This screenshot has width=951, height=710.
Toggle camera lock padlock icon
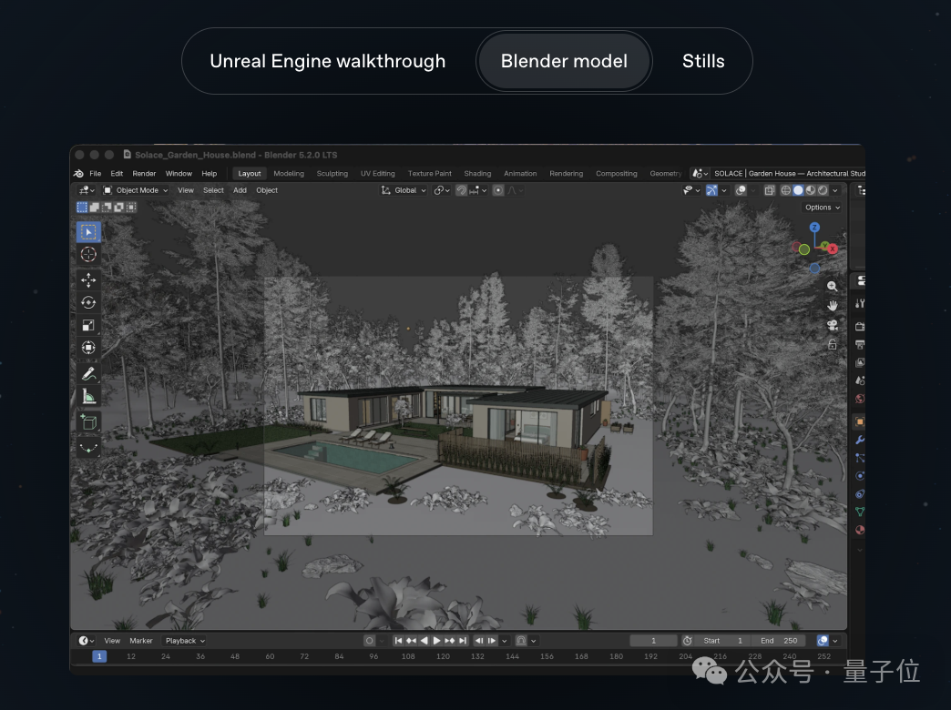[833, 344]
